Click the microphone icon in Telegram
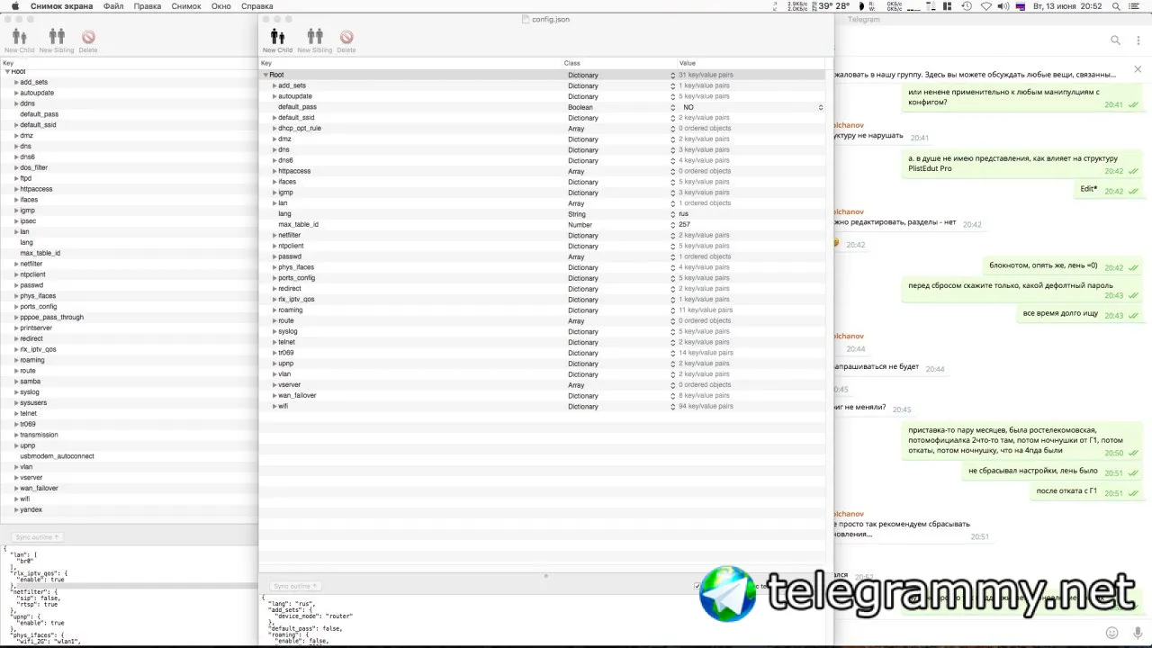 pos(1138,633)
